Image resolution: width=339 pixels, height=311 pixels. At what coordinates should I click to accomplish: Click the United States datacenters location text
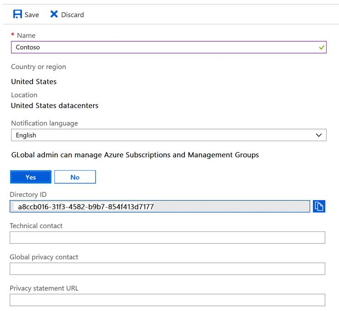[55, 105]
